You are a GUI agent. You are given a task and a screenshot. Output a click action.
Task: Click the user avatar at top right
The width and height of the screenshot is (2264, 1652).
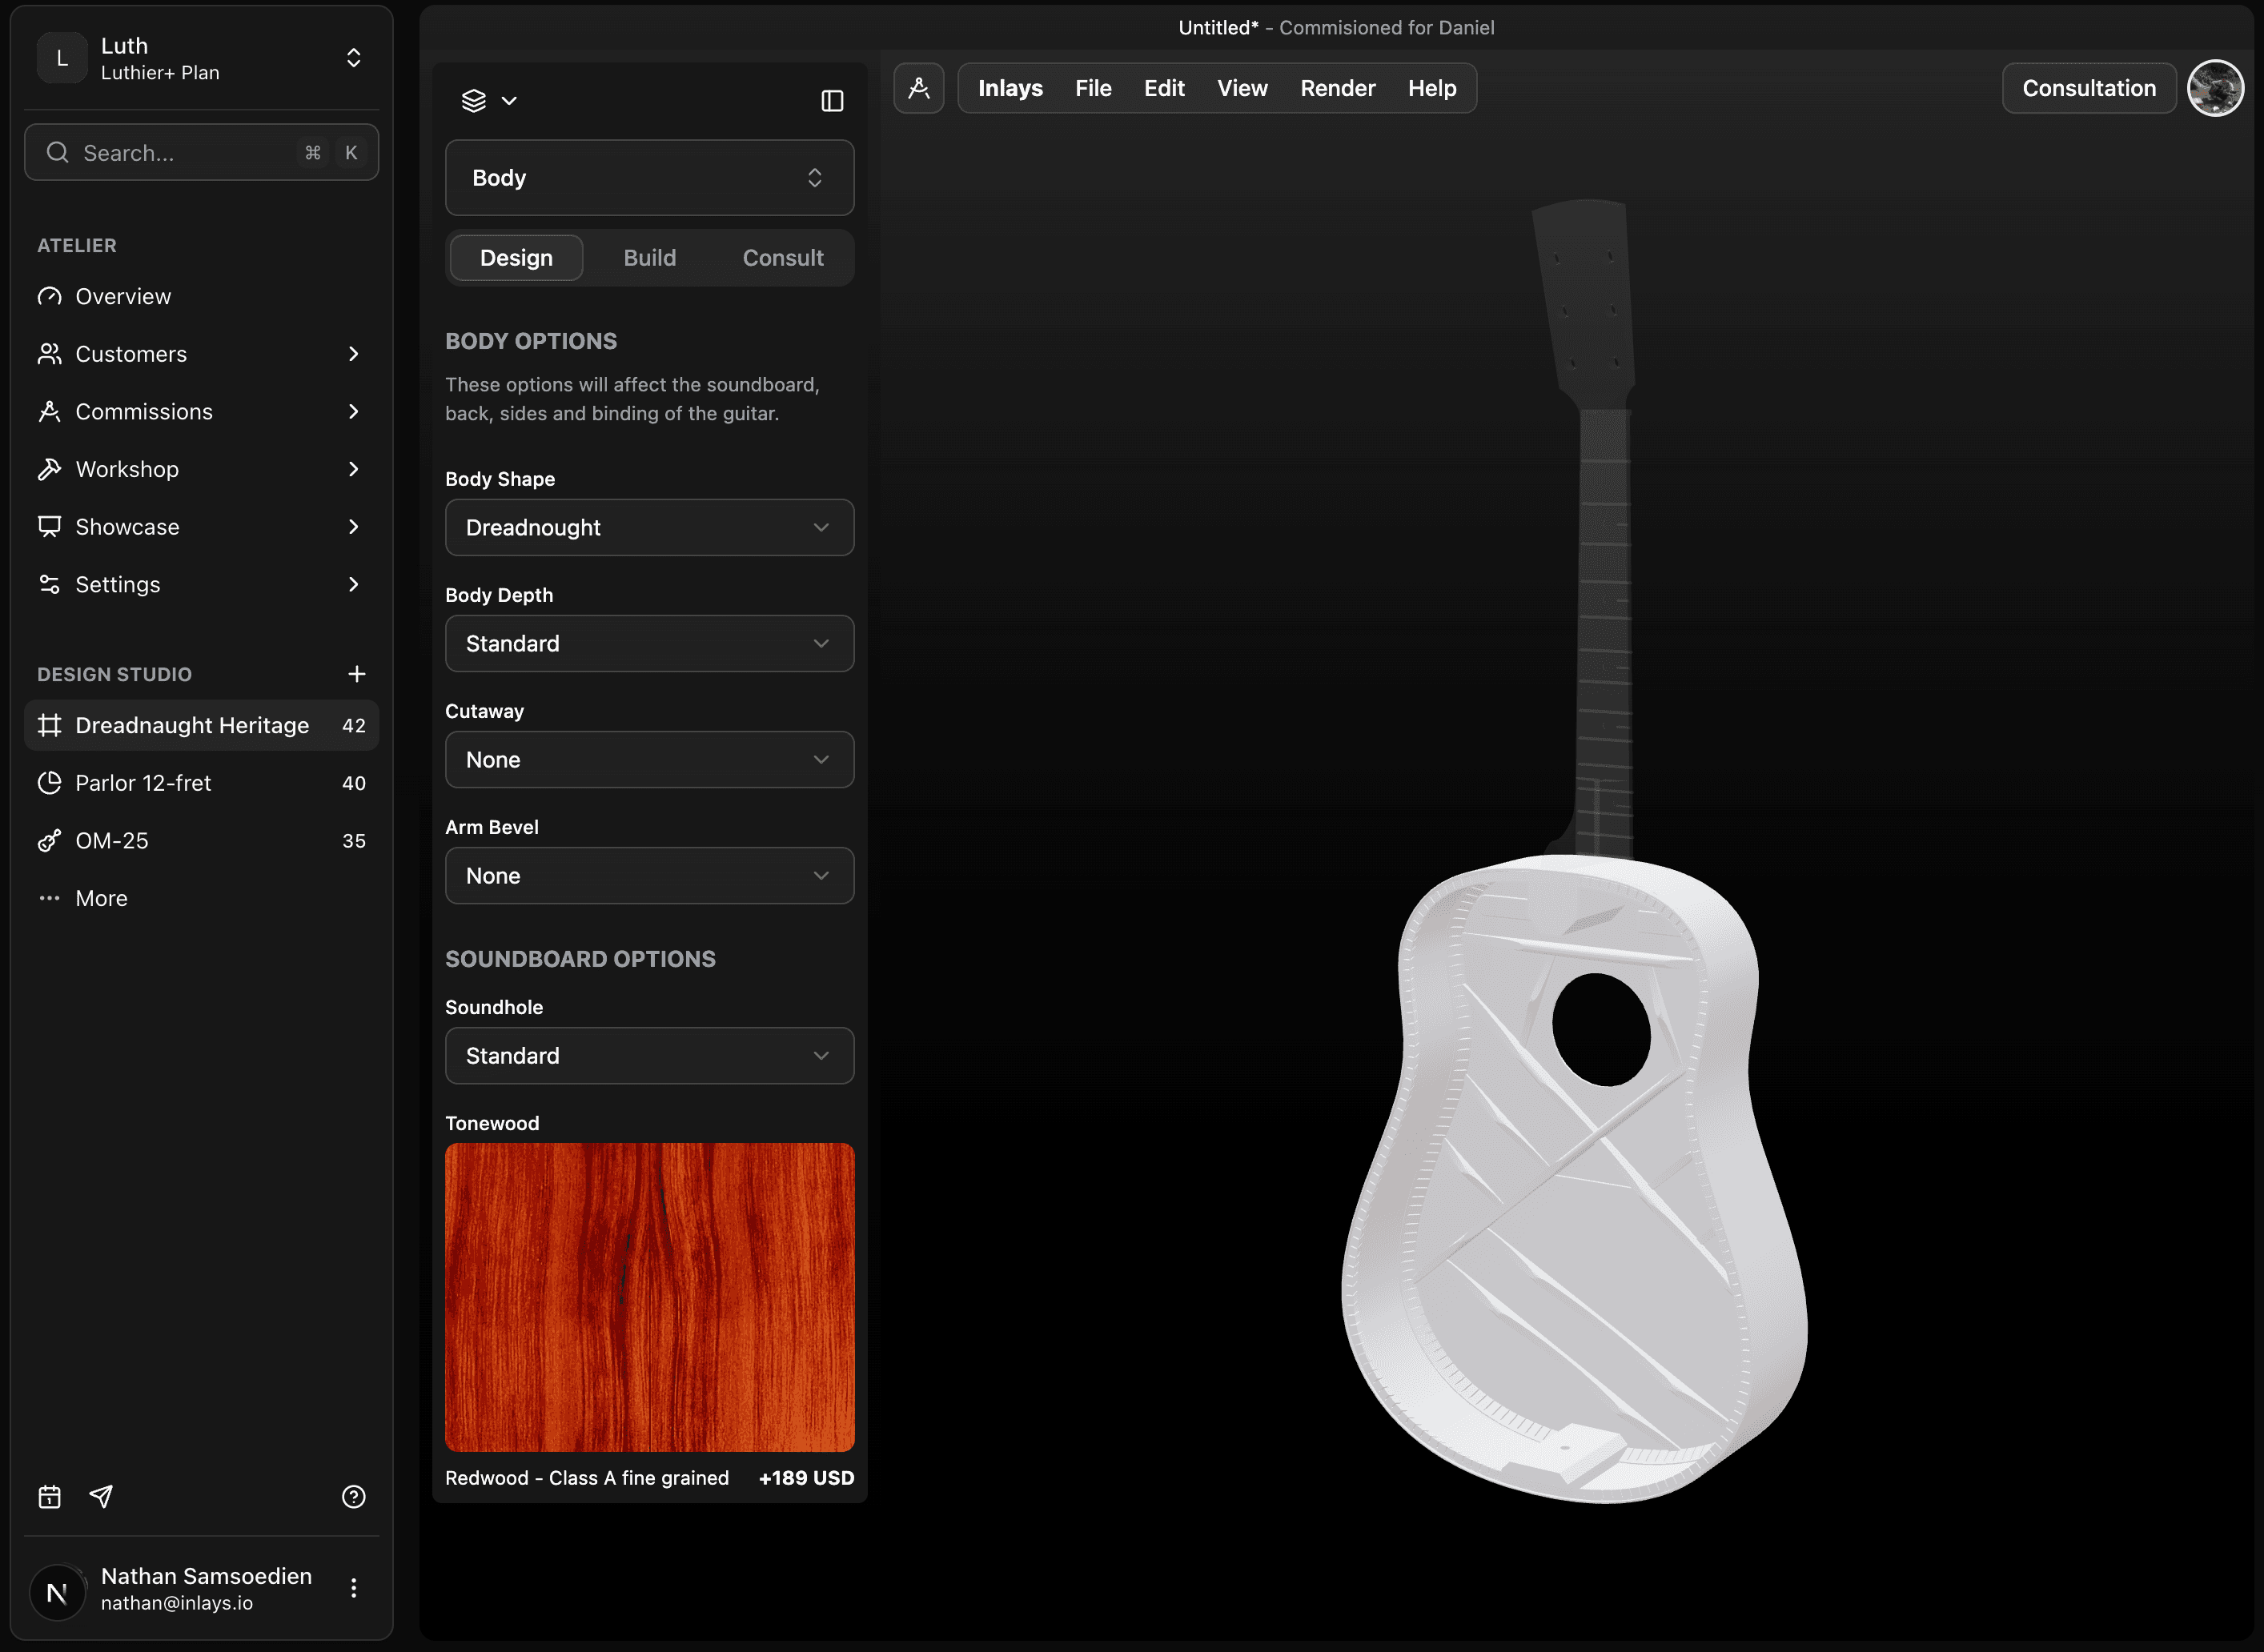pyautogui.click(x=2214, y=88)
